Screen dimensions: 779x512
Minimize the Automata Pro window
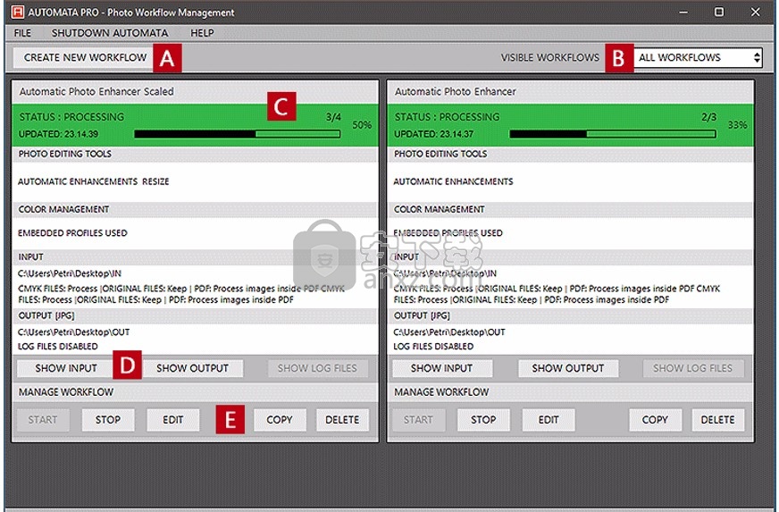click(683, 12)
